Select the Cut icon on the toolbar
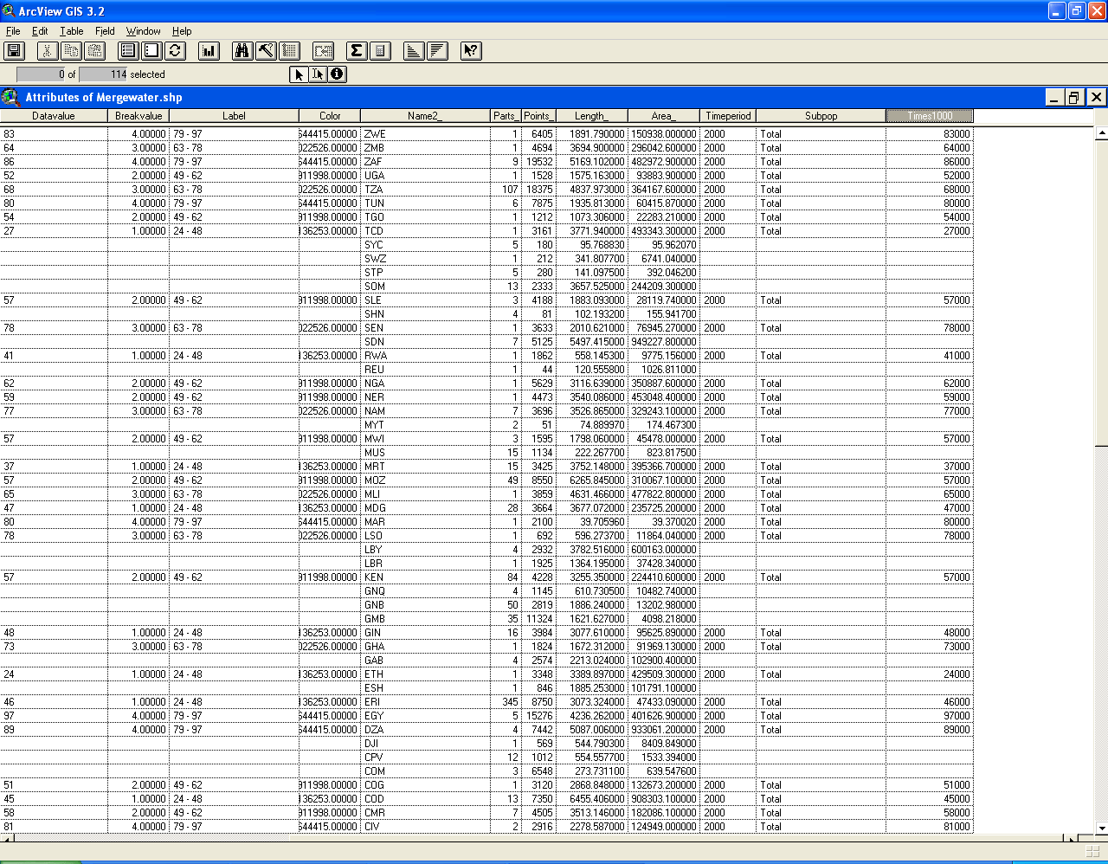This screenshot has width=1108, height=864. 47,51
